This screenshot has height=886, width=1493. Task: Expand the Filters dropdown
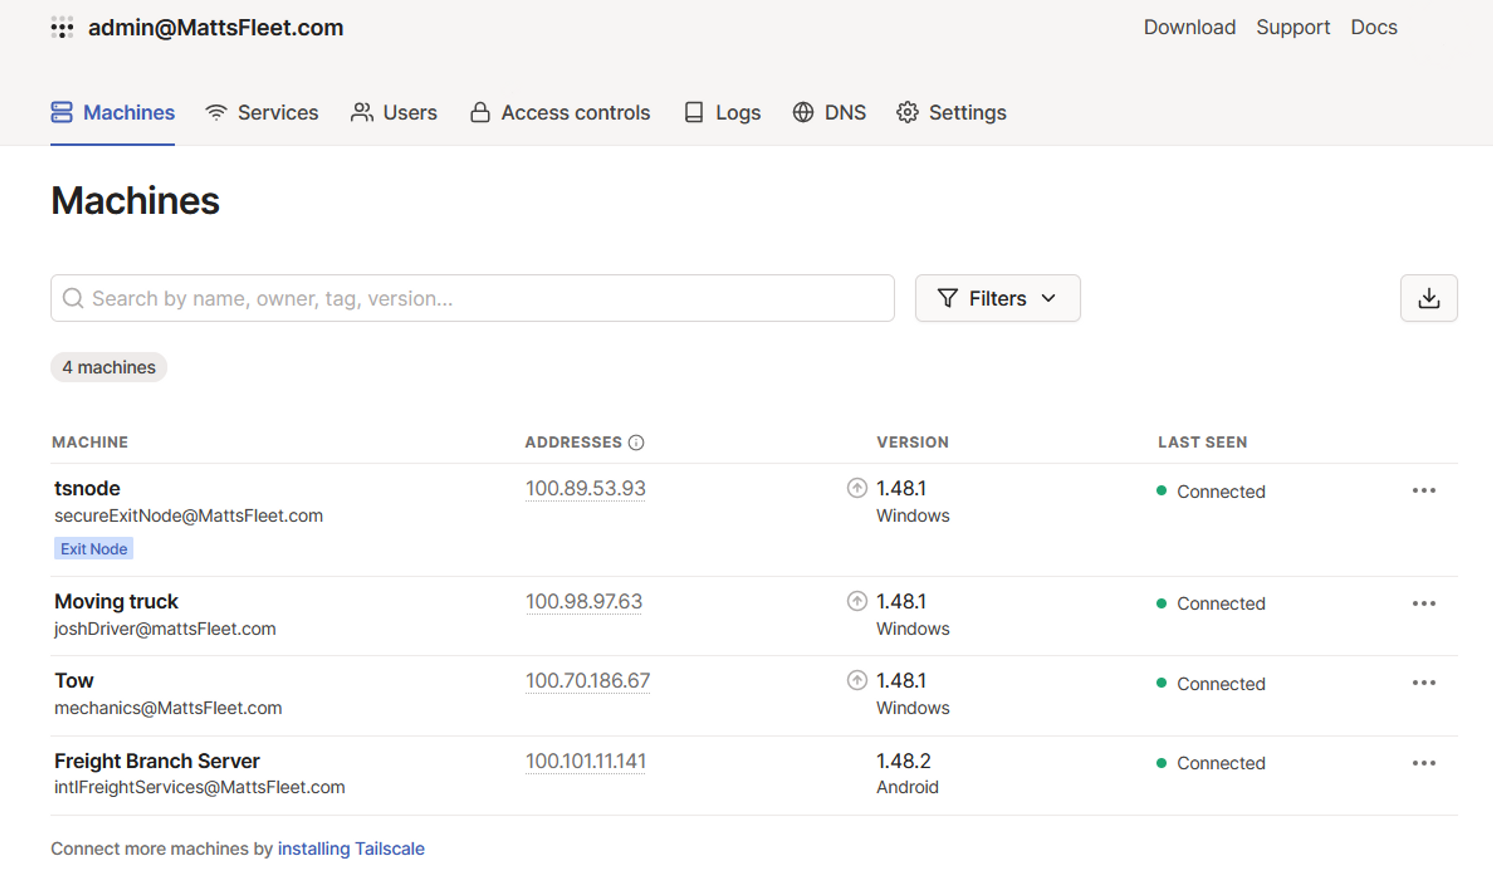[997, 298]
